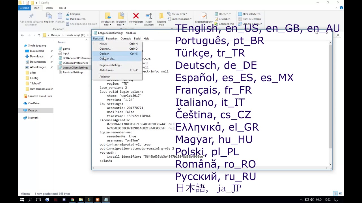The image size is (362, 203).
Task: Click red Verwijderen X icon
Action: pos(136,16)
